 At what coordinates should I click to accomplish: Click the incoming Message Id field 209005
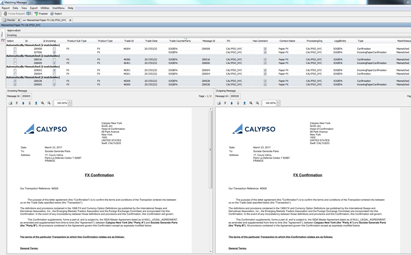pyautogui.click(x=26, y=96)
